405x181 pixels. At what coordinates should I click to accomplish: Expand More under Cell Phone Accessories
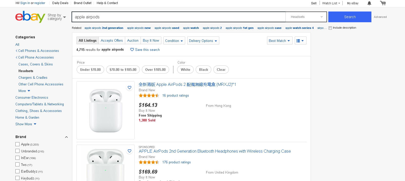click(x=24, y=91)
